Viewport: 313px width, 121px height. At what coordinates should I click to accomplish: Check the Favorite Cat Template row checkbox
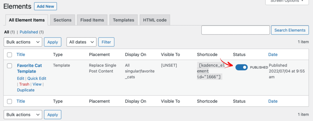[9, 66]
